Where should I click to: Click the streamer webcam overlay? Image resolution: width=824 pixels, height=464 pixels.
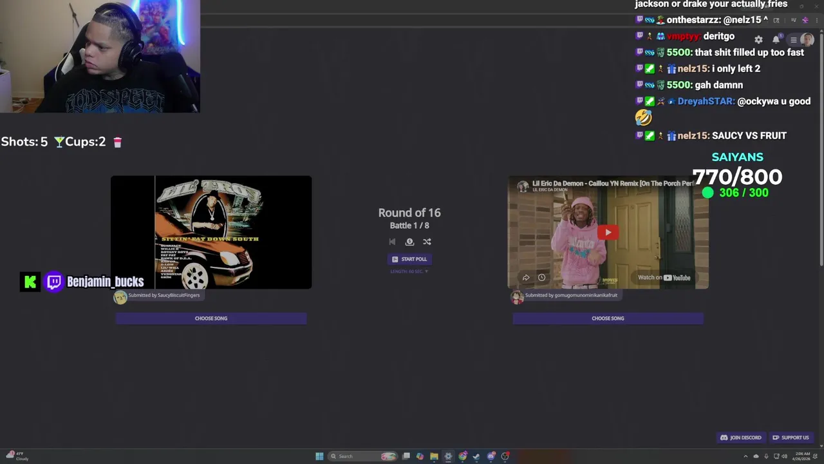pyautogui.click(x=100, y=57)
